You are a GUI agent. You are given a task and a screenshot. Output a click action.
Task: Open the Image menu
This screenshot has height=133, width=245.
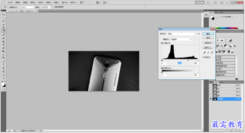26,2
